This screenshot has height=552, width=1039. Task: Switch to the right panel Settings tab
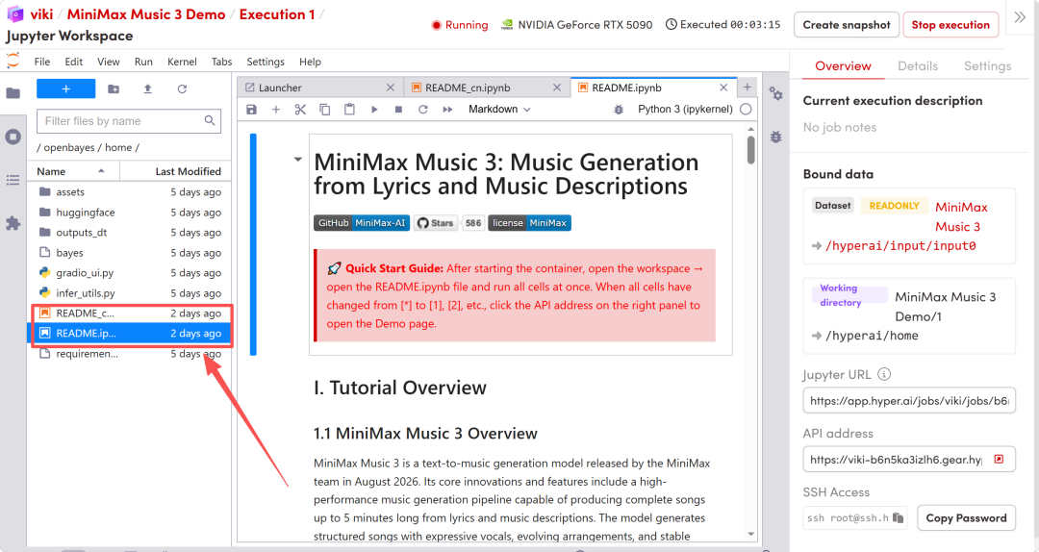[987, 66]
